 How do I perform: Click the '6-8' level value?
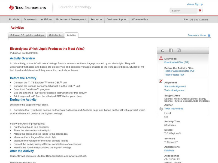pyautogui.click(x=166, y=117)
